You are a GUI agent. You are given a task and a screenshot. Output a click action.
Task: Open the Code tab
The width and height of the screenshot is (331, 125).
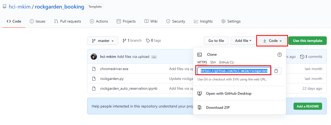pyautogui.click(x=14, y=21)
